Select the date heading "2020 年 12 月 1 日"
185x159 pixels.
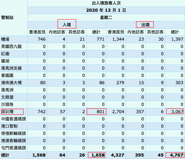(x=106, y=10)
